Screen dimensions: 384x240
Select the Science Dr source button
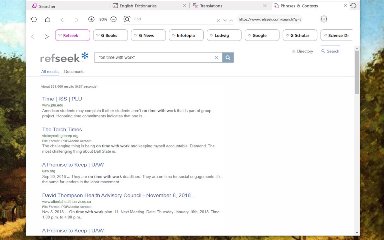click(x=336, y=35)
